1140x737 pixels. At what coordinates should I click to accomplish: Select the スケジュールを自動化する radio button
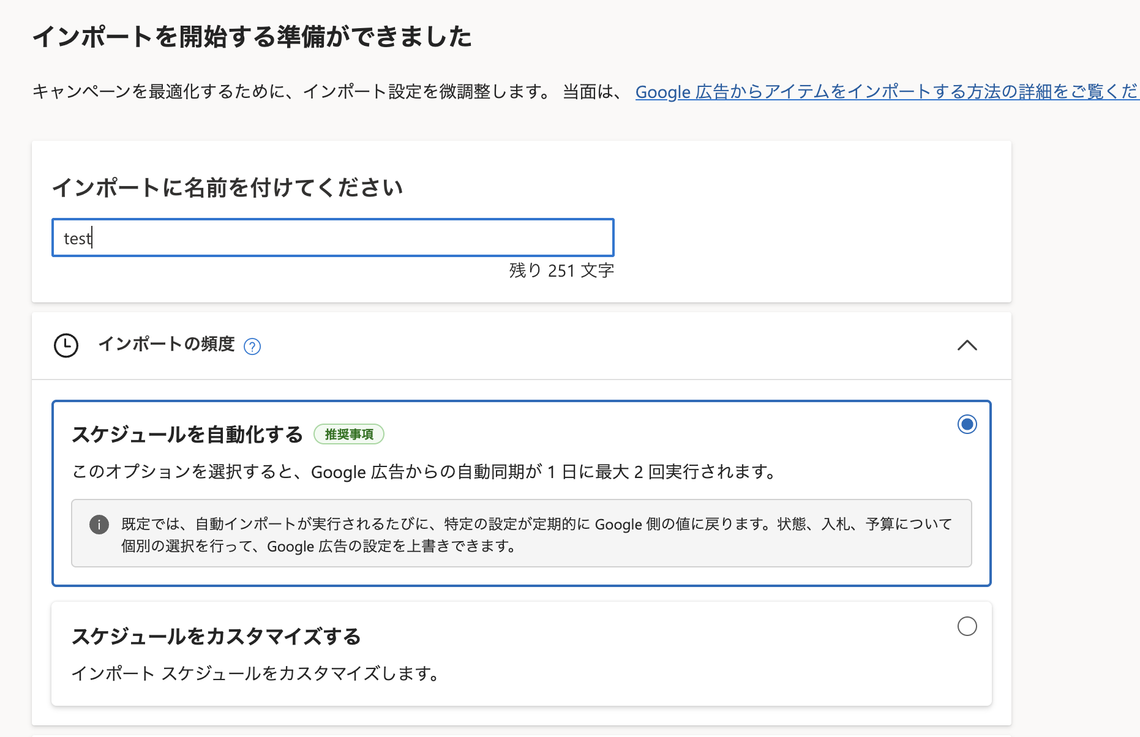click(967, 424)
